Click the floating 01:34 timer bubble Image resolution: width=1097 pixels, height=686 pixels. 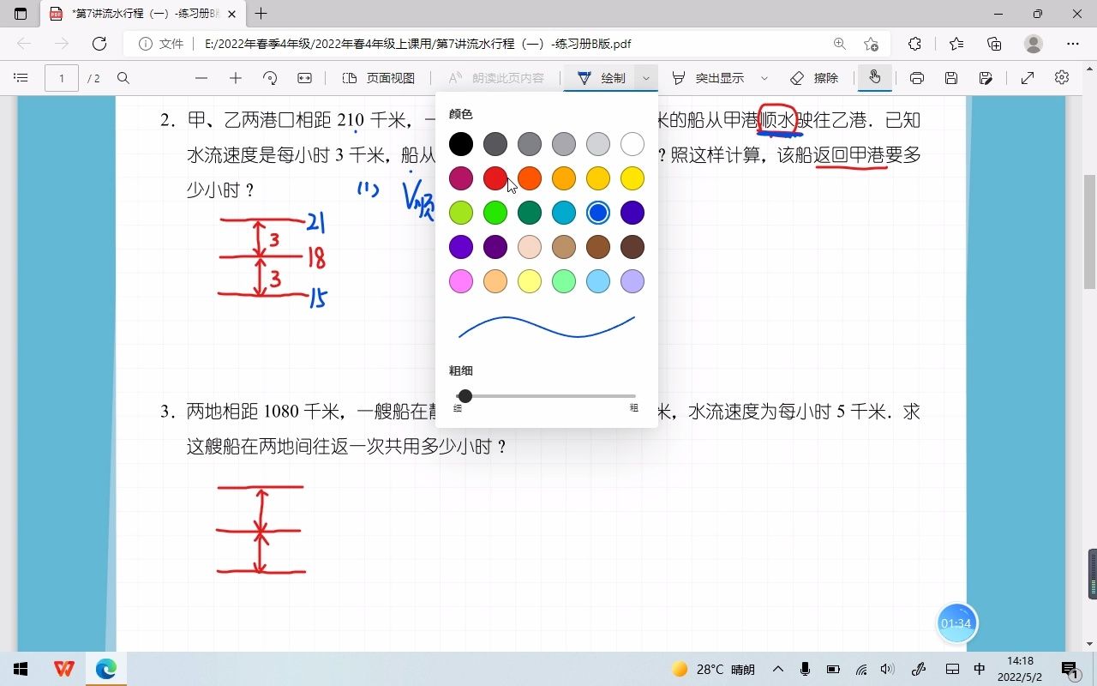click(956, 623)
